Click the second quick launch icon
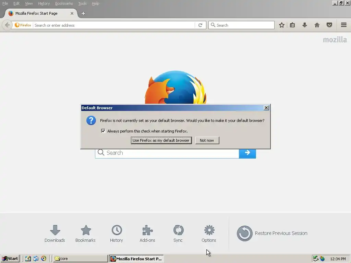 point(36,259)
